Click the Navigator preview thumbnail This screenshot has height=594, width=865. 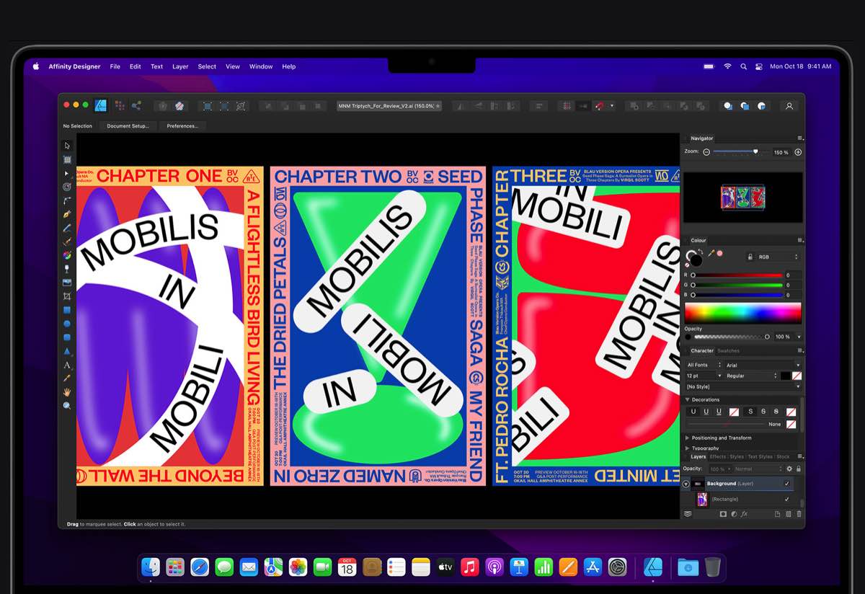tap(742, 197)
